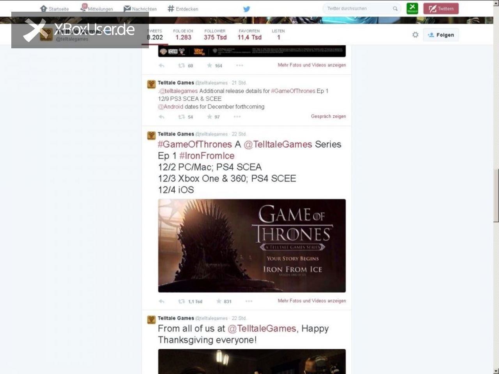The width and height of the screenshot is (499, 374).
Task: Select the Follower 375 Tsd tab
Action: [215, 35]
